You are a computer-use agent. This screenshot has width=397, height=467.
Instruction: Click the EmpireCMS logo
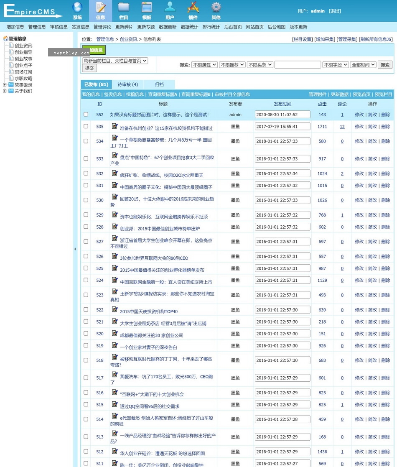(x=32, y=11)
